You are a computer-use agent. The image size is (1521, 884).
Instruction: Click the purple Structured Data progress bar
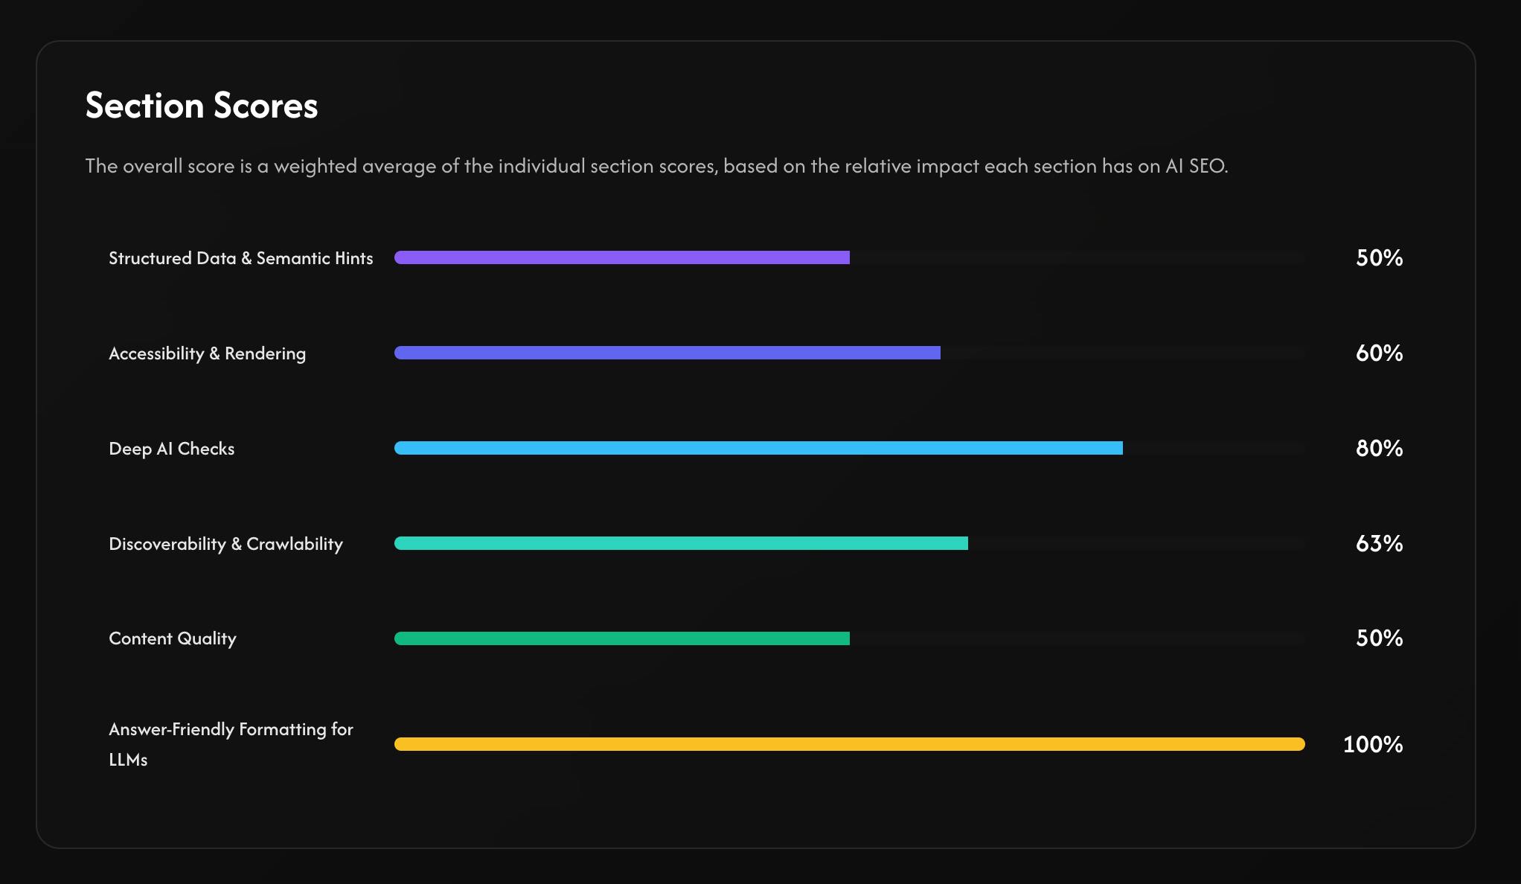click(x=622, y=257)
